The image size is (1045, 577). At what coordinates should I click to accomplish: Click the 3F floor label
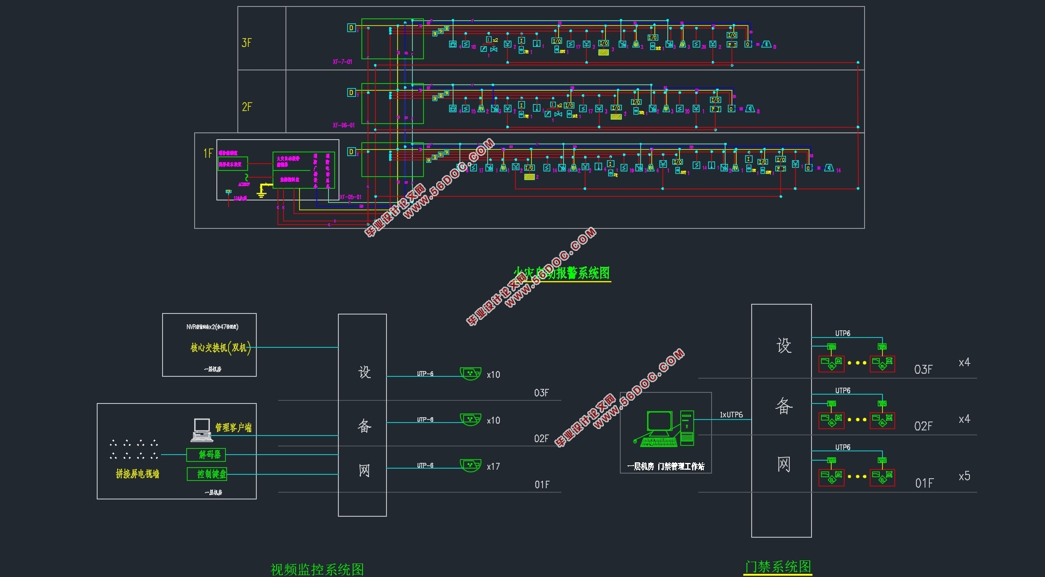[247, 43]
